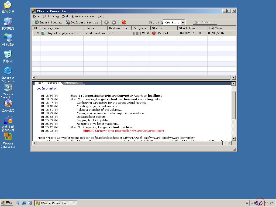Click 'Step 3 : Preparing target virtual machine'
Screen dimensions: 276x207
pyautogui.click(x=101, y=127)
